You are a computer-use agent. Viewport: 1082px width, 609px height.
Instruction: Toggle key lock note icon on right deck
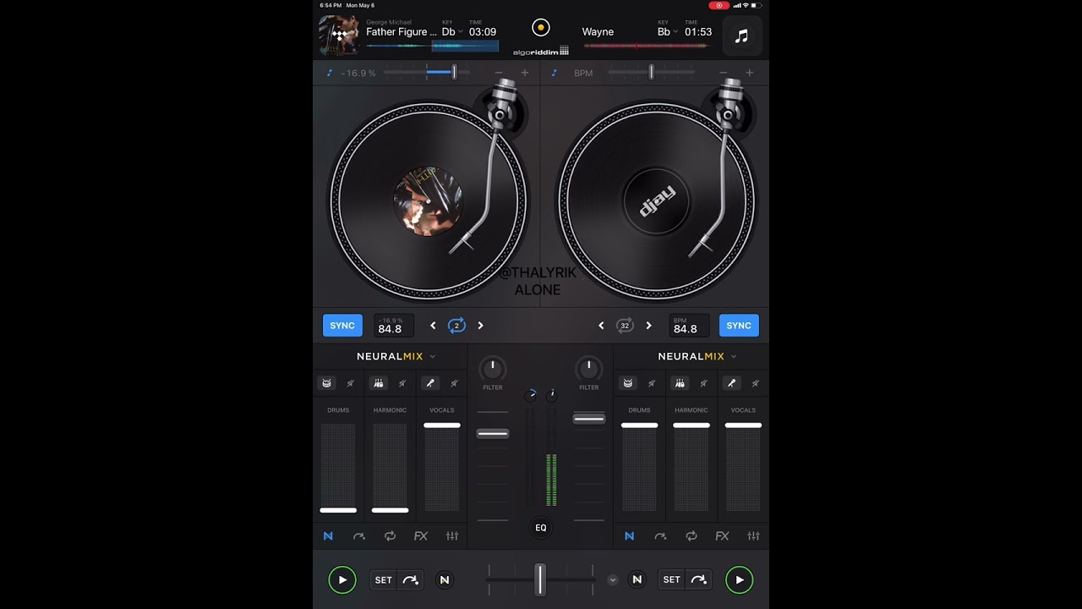click(555, 73)
